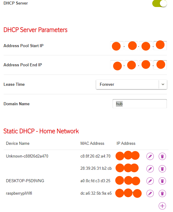Select MAC address c8:8f:26:d2:a4:70

pos(96,156)
